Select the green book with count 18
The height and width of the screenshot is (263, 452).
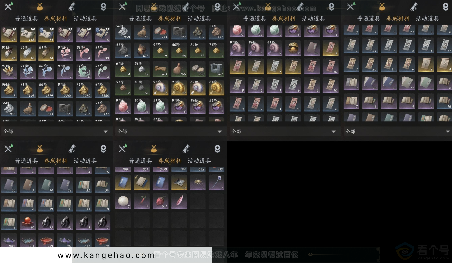[46, 185]
